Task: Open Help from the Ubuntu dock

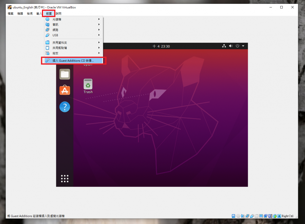Action: pos(65,107)
